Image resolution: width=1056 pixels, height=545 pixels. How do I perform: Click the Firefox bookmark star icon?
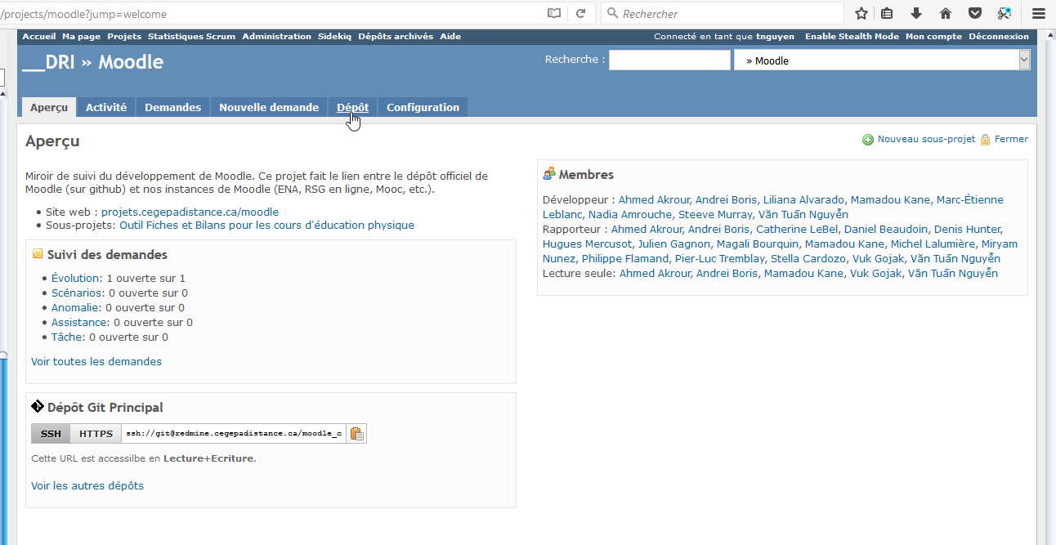click(x=861, y=13)
